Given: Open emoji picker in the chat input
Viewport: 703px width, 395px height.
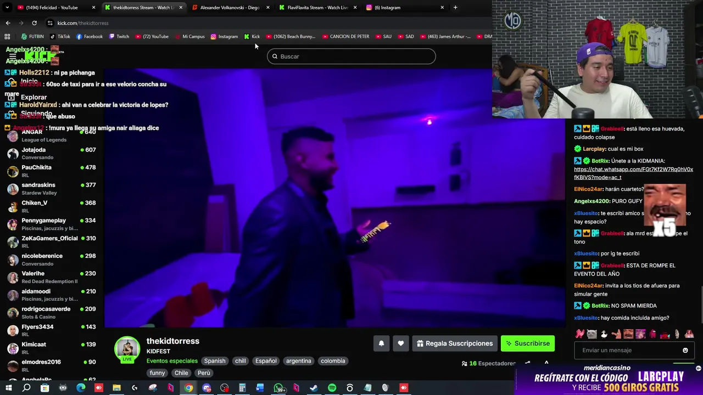Looking at the screenshot, I should point(685,350).
